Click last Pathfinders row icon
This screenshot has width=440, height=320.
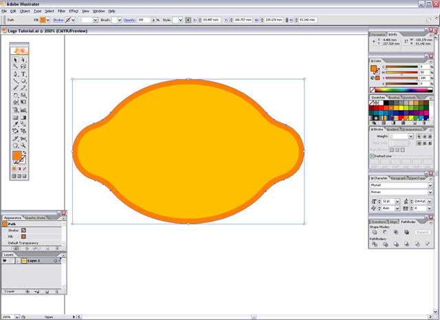coord(428,244)
